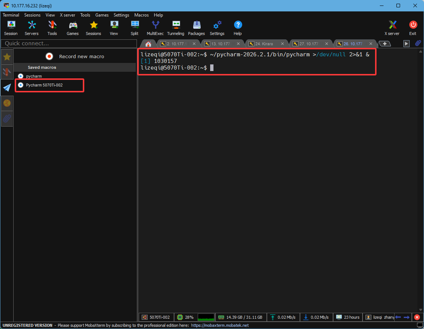424x329 pixels.
Task: Open the Tools toolbar icon
Action: 52,28
